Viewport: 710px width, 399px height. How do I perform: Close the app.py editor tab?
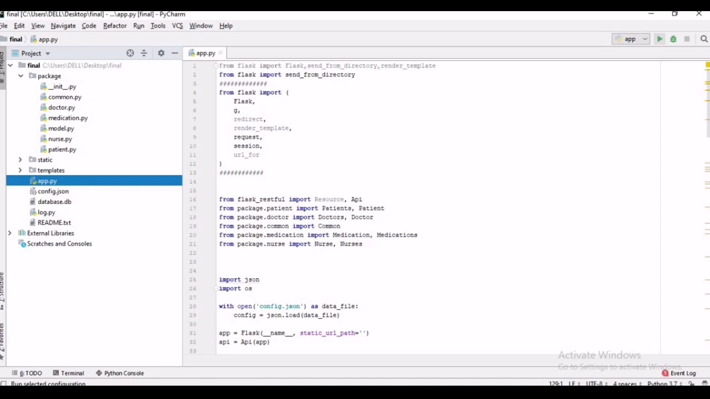pos(220,53)
